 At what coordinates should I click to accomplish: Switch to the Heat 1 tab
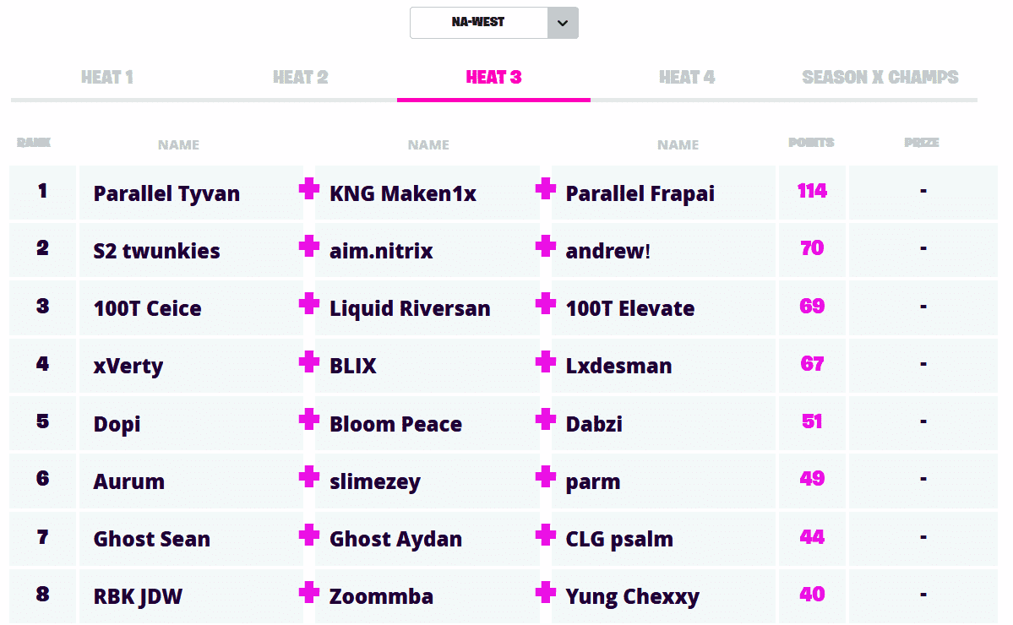click(107, 78)
